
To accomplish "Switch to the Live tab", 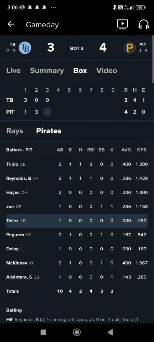I will coord(14,71).
